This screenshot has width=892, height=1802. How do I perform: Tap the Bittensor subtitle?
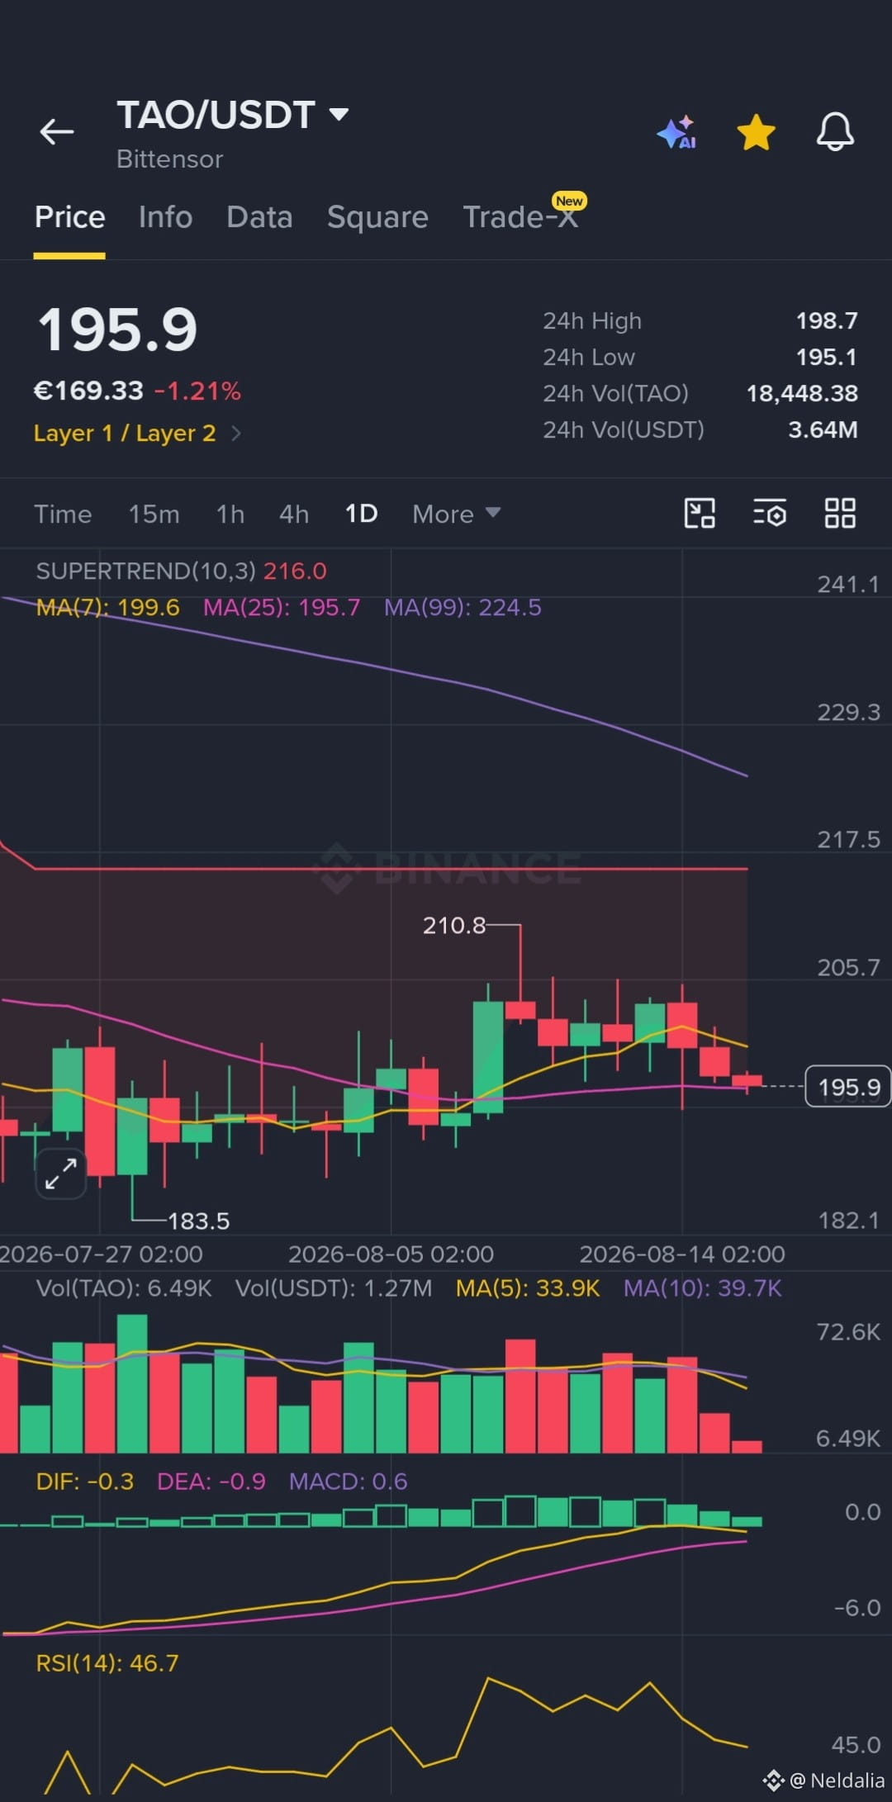click(x=170, y=159)
